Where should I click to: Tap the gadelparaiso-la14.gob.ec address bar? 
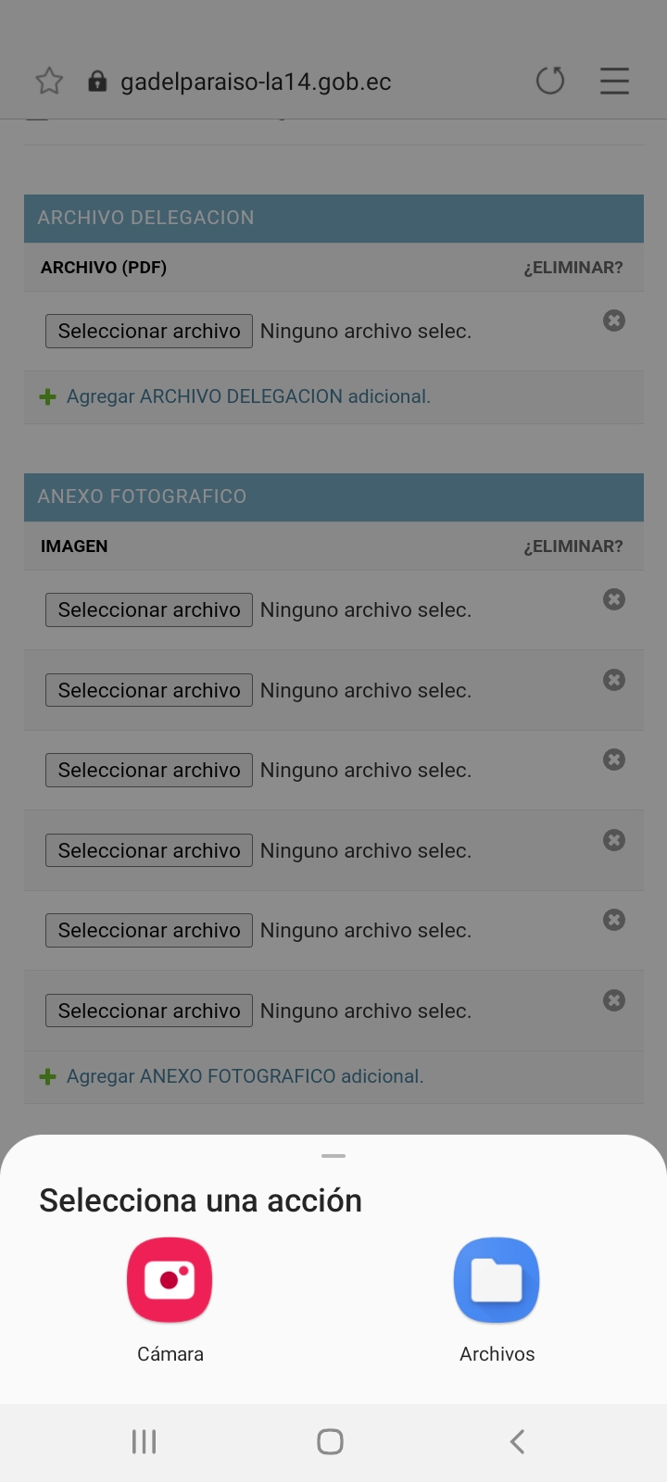click(256, 82)
